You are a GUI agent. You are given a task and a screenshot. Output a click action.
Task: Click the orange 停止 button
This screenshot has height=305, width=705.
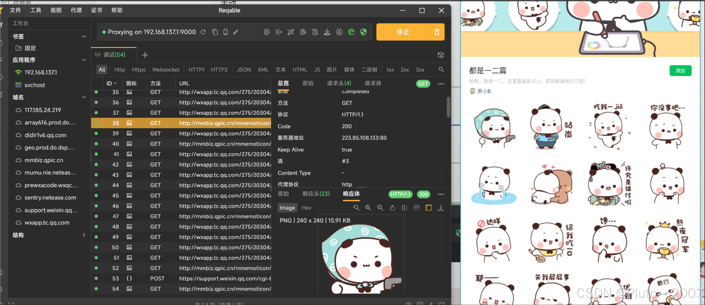pos(403,32)
